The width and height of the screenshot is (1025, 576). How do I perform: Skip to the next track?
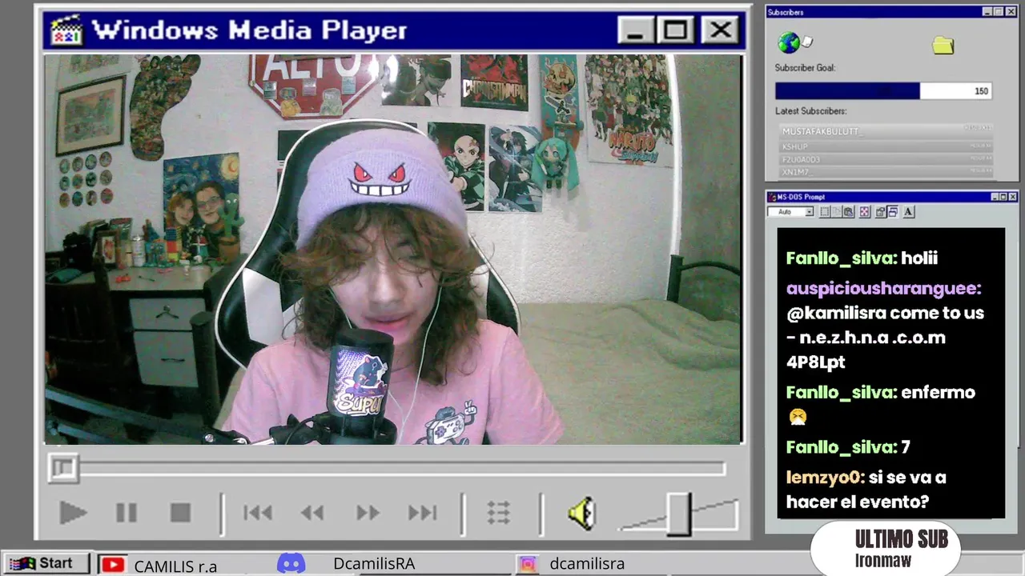tap(422, 513)
